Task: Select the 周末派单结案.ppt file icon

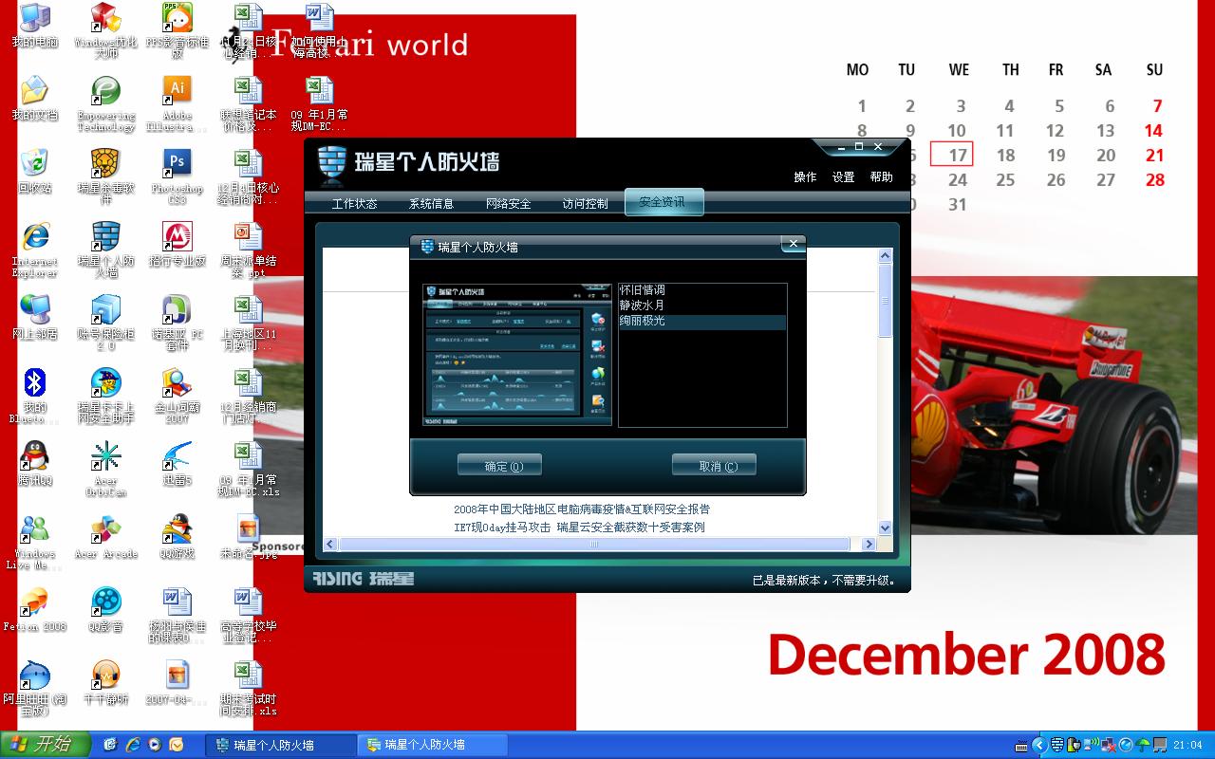Action: click(248, 250)
